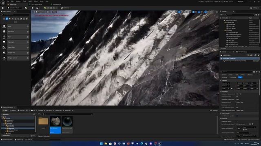Select DirectionalLight in the Outliner
Screen dimensions: 261x146
(x=233, y=32)
